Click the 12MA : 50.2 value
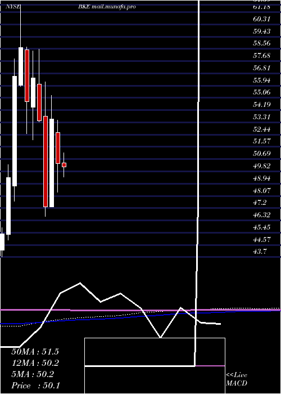The height and width of the screenshot is (394, 281). (x=35, y=363)
